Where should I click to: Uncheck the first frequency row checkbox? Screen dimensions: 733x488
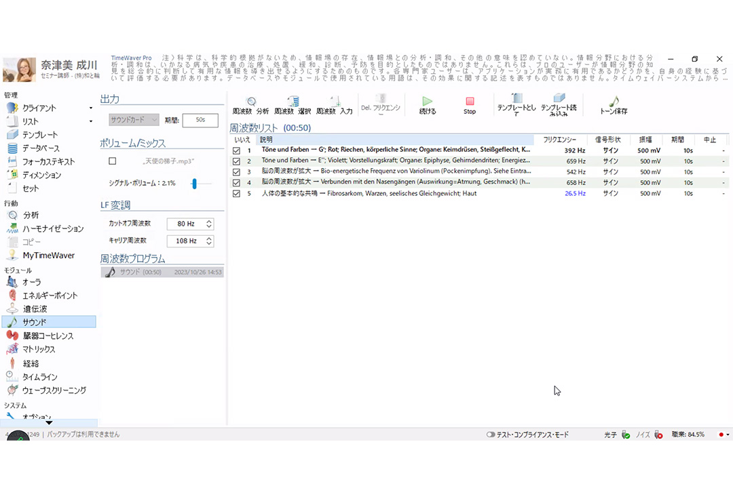point(236,150)
